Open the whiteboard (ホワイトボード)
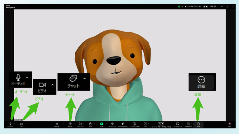The image size is (239, 134). click(x=178, y=124)
